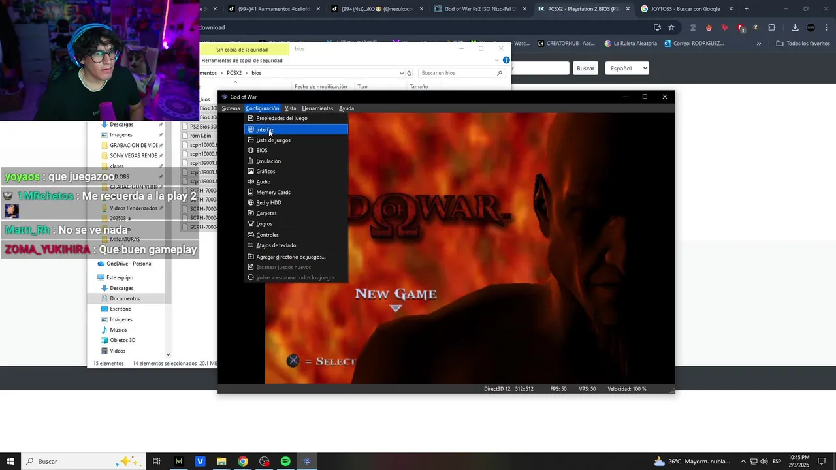The width and height of the screenshot is (836, 470).
Task: Open Chrome from taskbar
Action: pos(243,462)
